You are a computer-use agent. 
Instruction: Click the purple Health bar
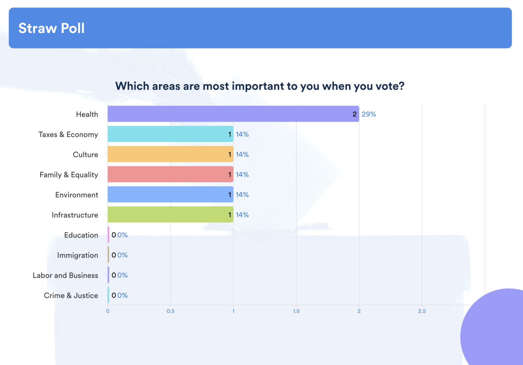coord(233,114)
